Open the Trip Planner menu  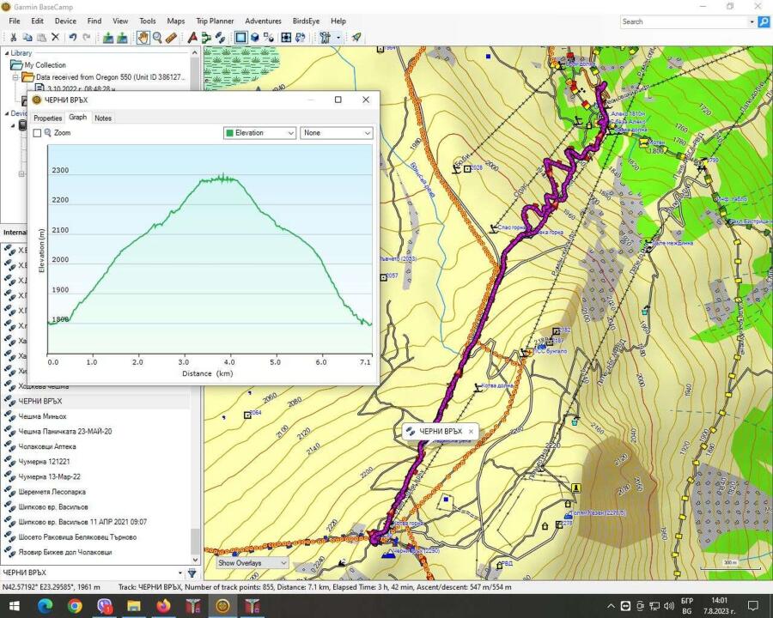tap(215, 21)
